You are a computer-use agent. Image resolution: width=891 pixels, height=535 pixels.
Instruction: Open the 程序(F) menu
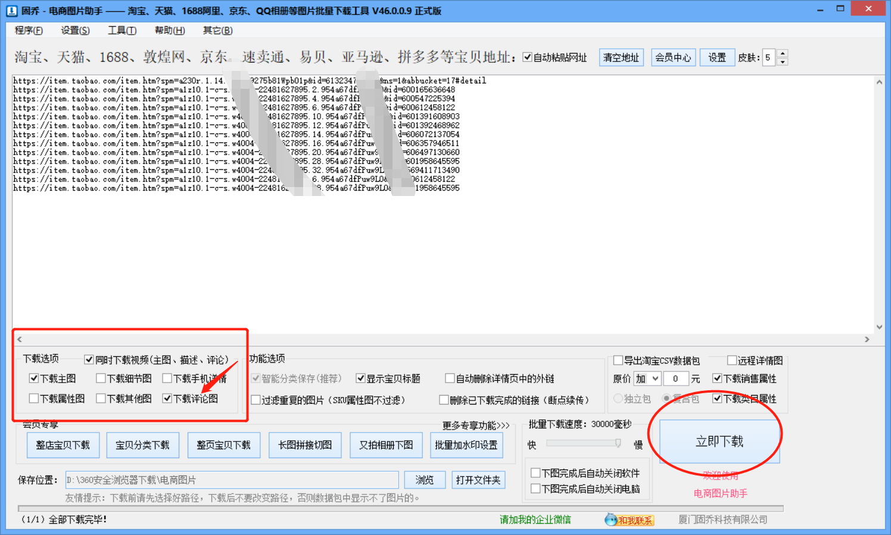(x=29, y=30)
